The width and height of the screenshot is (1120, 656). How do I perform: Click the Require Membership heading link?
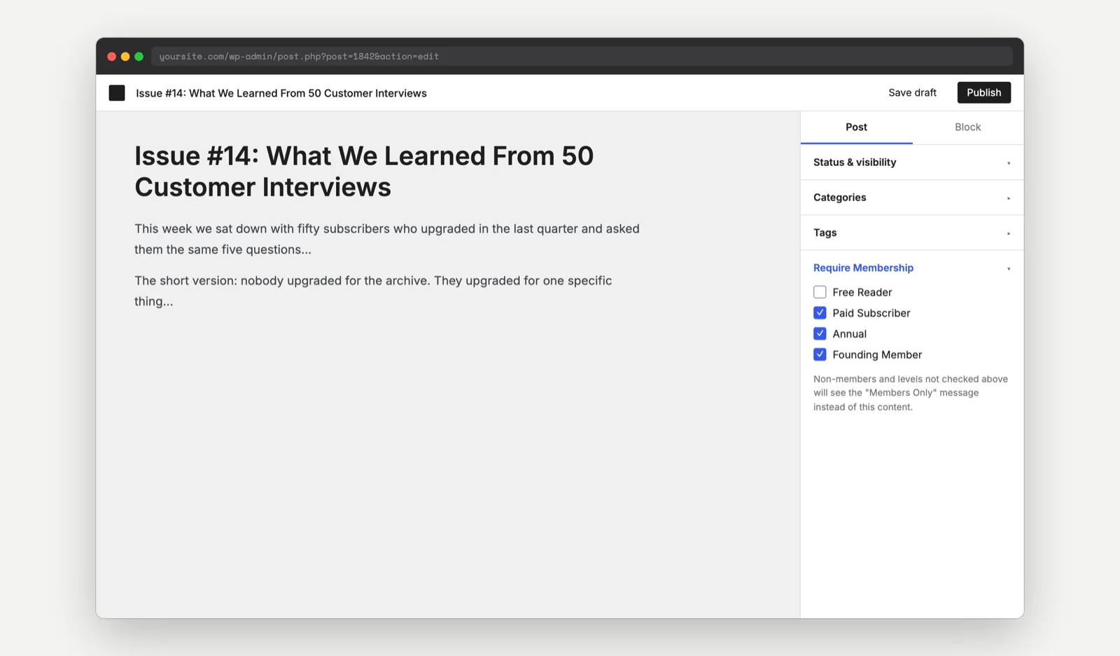[x=863, y=268]
